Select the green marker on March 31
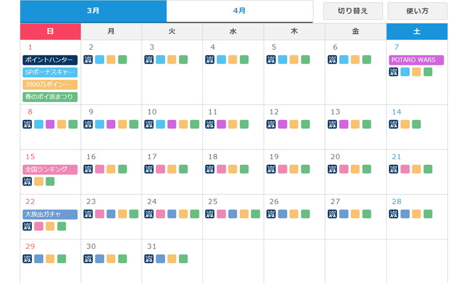This screenshot has width=461, height=283. [183, 259]
